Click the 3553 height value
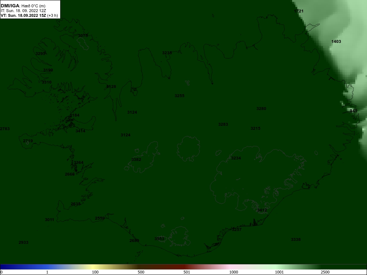Viewport: 367px width, 275px height. pyautogui.click(x=159, y=239)
